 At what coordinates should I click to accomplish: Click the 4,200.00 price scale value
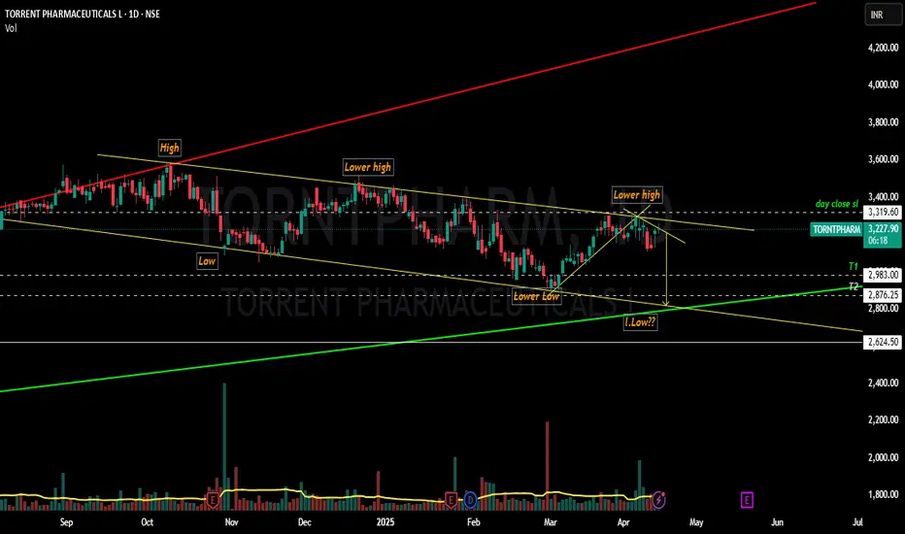883,48
